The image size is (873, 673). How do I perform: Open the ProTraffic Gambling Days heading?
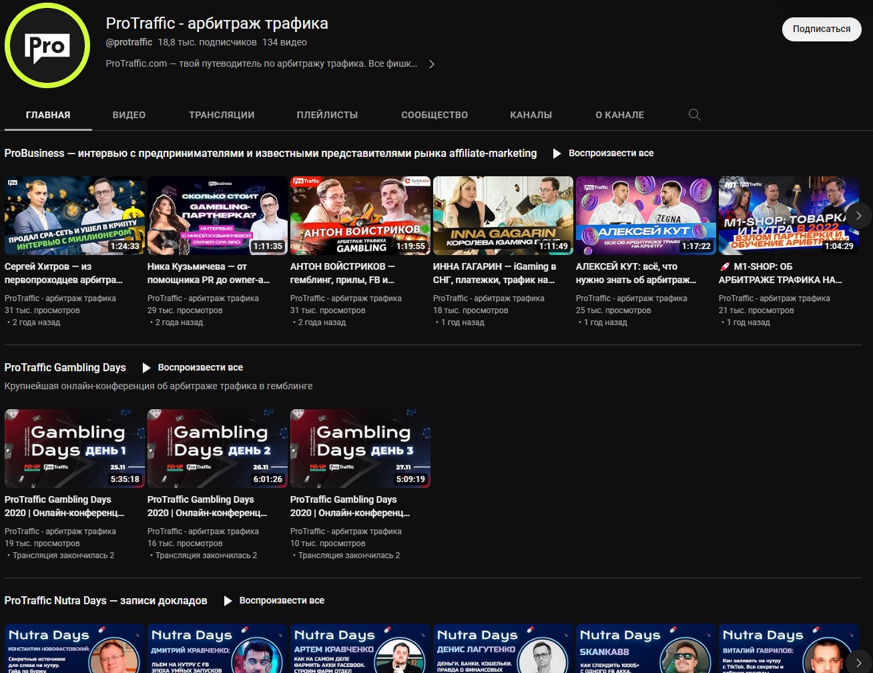pos(65,367)
